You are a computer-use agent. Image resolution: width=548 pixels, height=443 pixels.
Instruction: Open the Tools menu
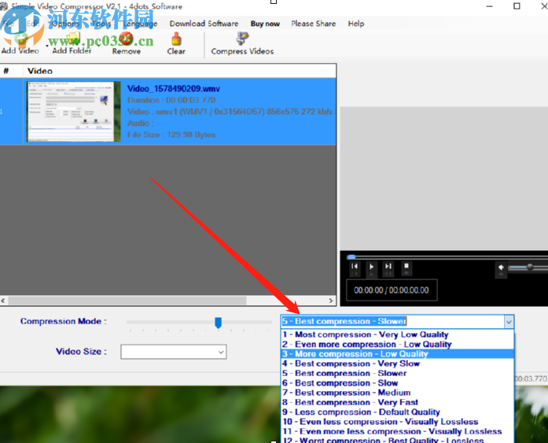coord(101,24)
